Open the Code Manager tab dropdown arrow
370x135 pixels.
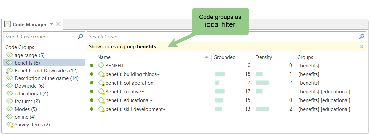click(52, 24)
